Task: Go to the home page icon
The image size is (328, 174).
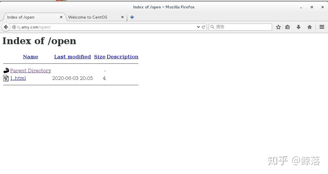Action: click(310, 27)
